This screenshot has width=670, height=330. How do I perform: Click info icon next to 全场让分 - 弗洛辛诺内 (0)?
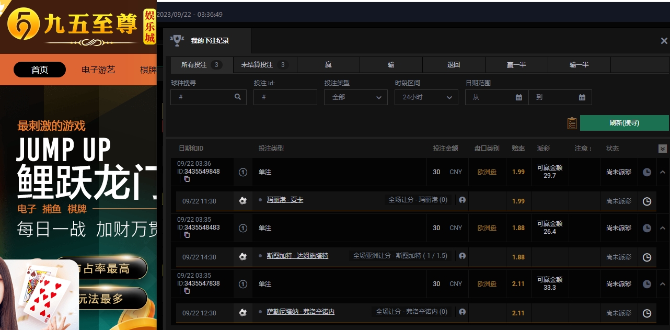click(x=462, y=312)
